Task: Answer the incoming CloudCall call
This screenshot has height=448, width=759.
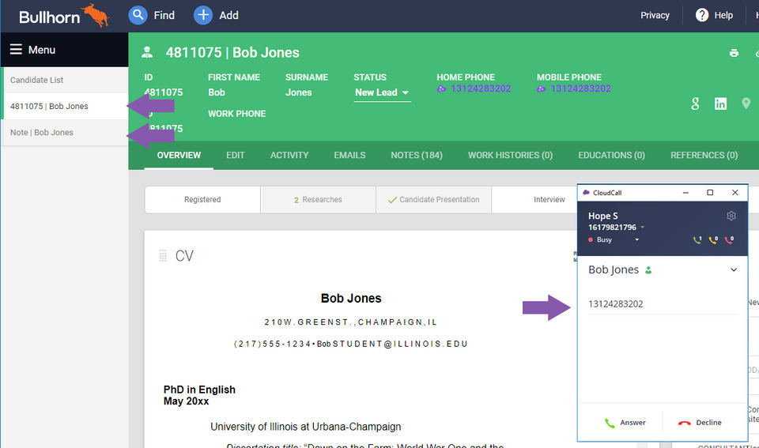Action: pyautogui.click(x=625, y=423)
